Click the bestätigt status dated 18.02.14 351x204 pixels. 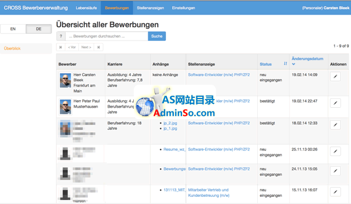pyautogui.click(x=267, y=123)
